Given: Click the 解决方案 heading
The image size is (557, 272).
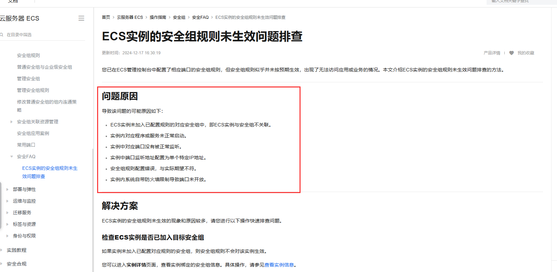Looking at the screenshot, I should pyautogui.click(x=120, y=206).
